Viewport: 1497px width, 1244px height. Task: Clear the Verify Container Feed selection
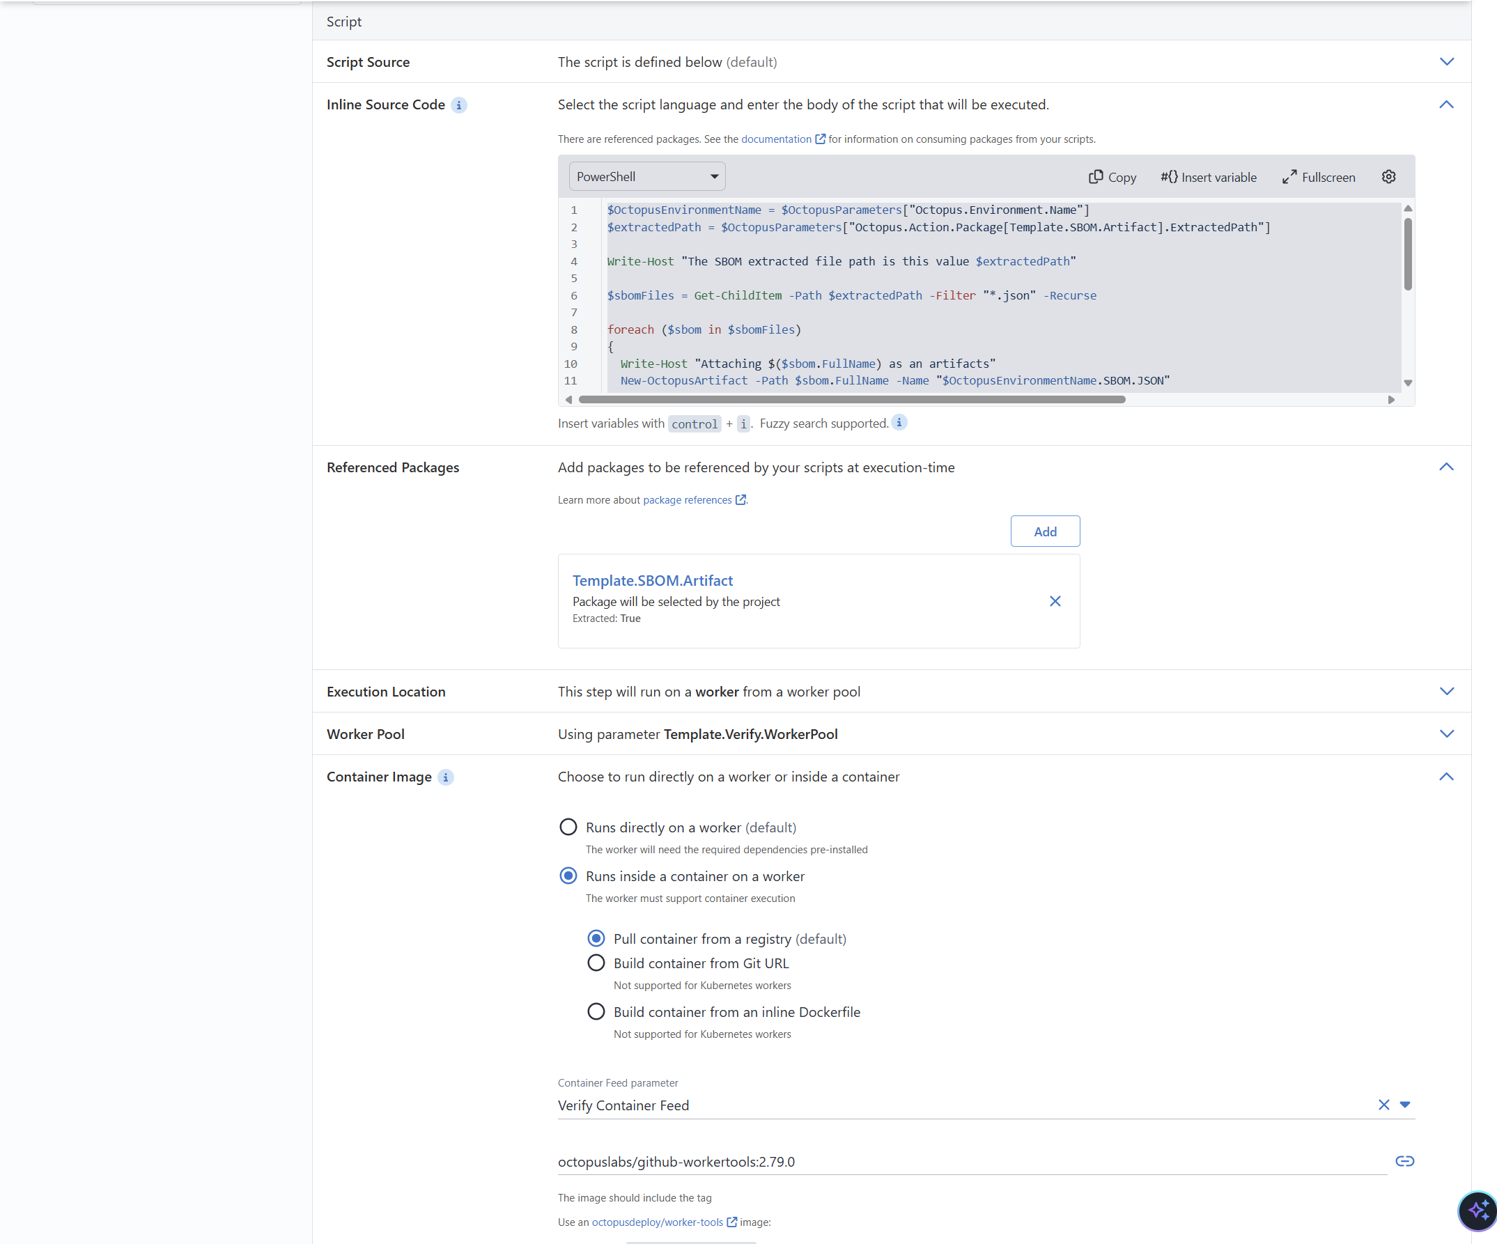click(1383, 1104)
